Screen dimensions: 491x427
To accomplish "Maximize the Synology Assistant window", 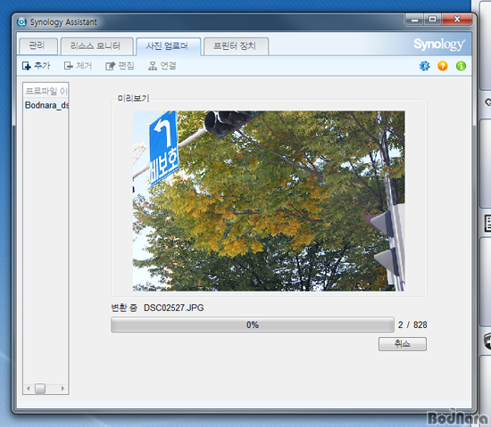I will pos(432,20).
